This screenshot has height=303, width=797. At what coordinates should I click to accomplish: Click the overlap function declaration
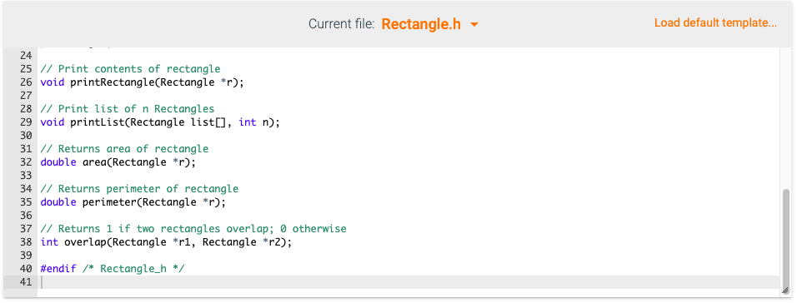(x=166, y=242)
